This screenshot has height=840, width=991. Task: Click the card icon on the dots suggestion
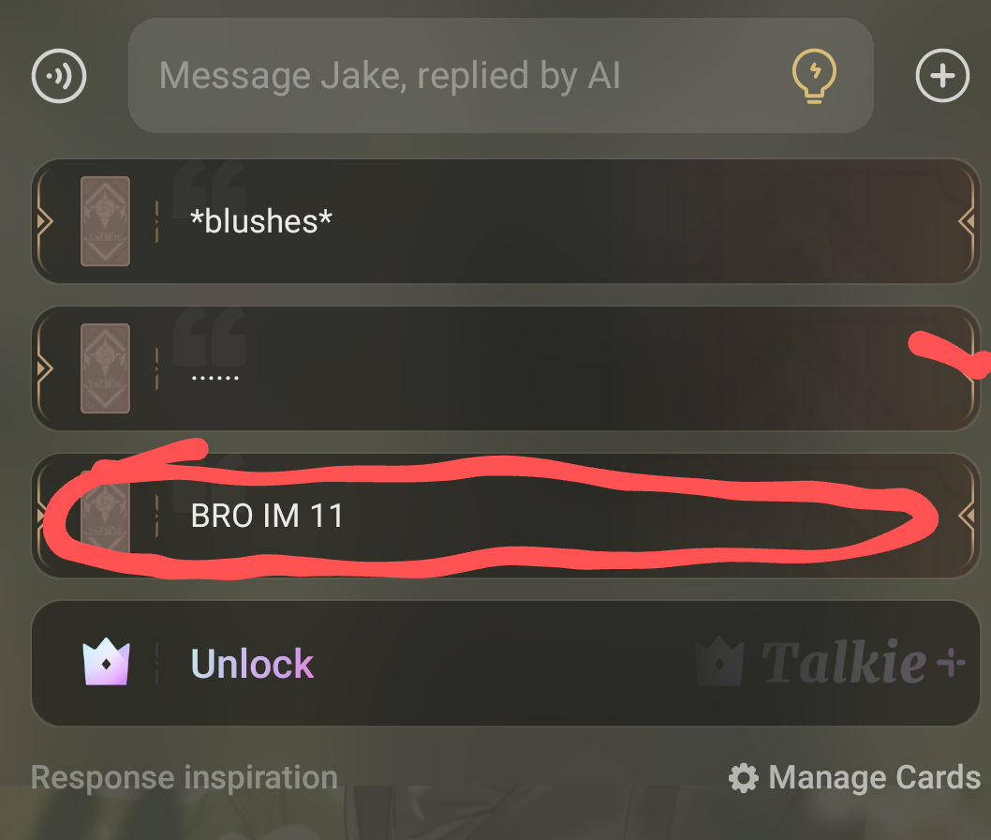(105, 368)
